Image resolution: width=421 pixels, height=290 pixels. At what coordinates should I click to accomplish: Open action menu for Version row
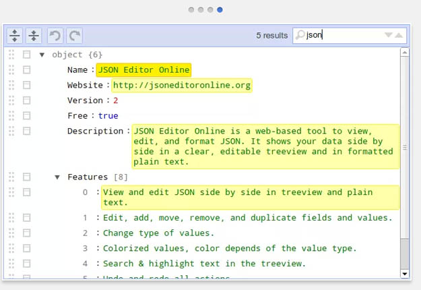pyautogui.click(x=26, y=100)
